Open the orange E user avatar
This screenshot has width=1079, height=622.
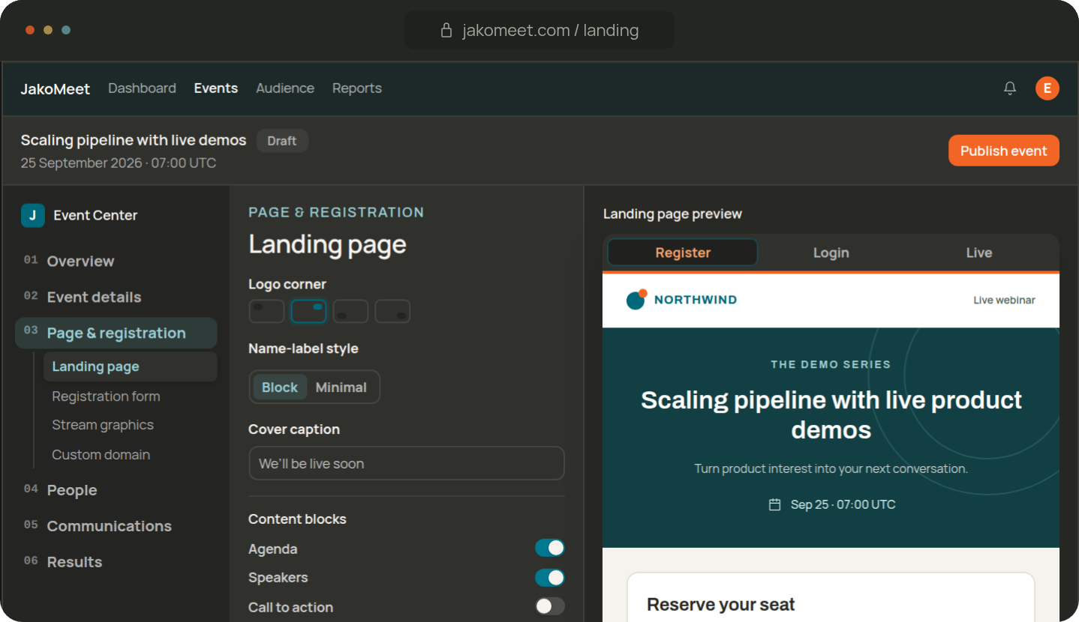click(1047, 88)
